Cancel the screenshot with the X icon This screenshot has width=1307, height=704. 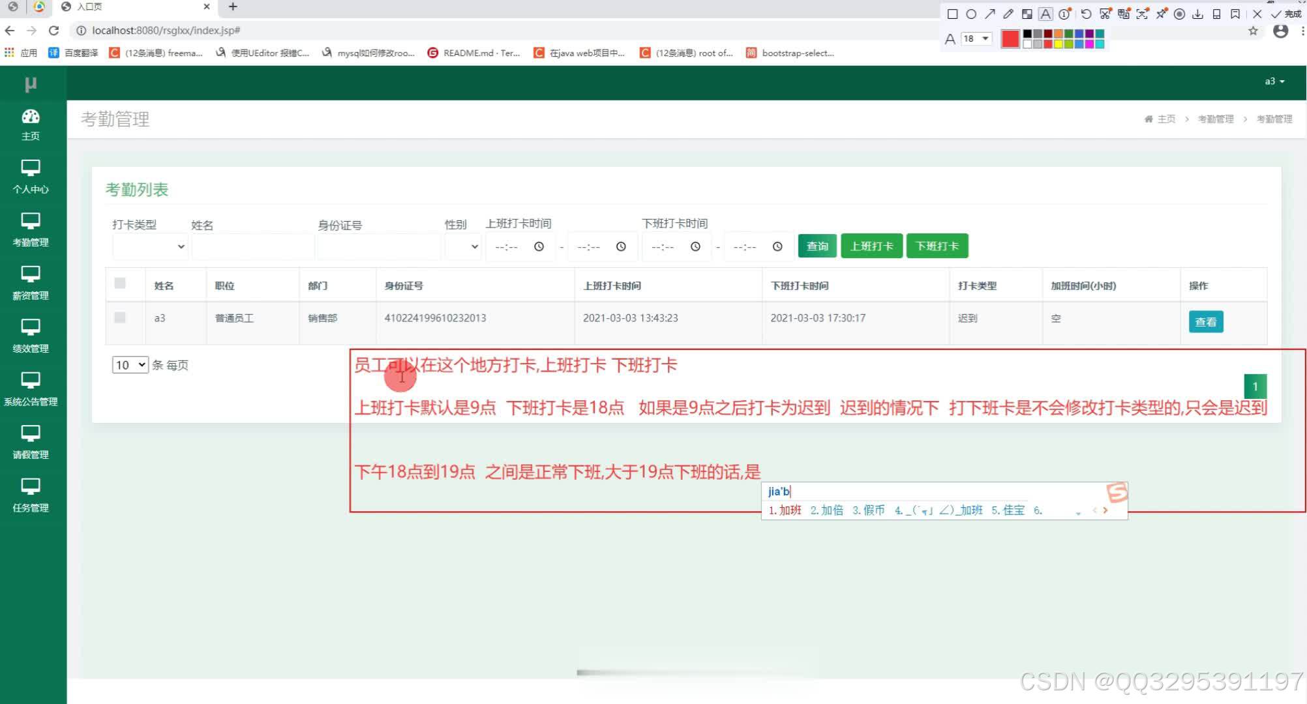click(1257, 14)
